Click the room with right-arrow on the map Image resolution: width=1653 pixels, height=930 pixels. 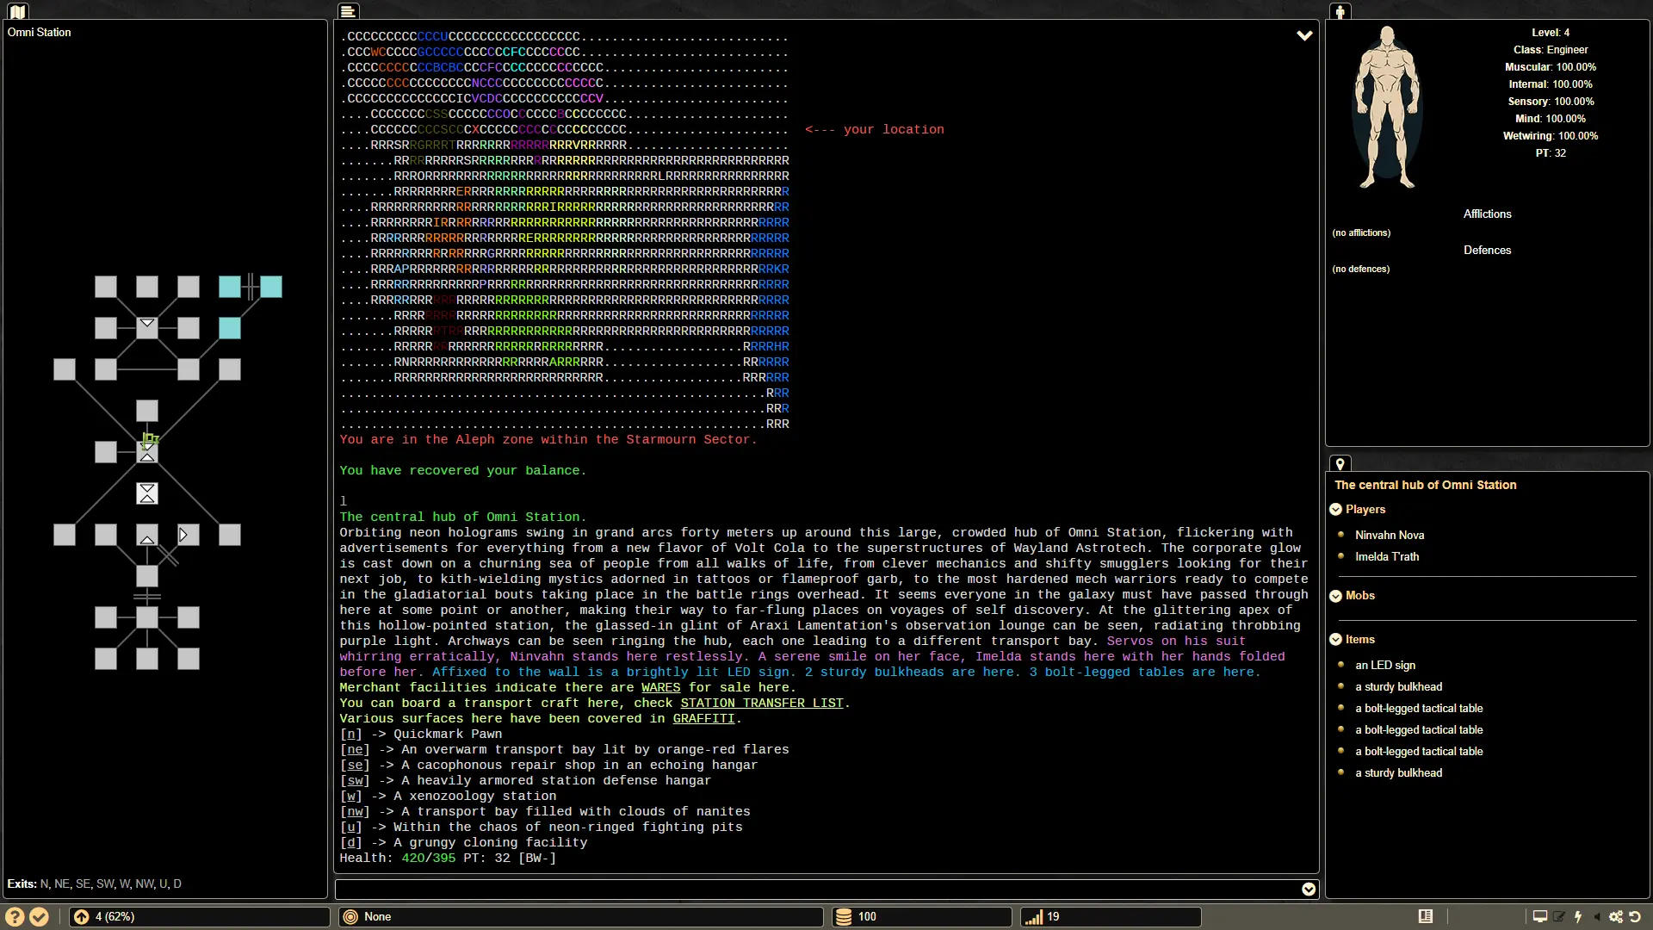pyautogui.click(x=188, y=535)
